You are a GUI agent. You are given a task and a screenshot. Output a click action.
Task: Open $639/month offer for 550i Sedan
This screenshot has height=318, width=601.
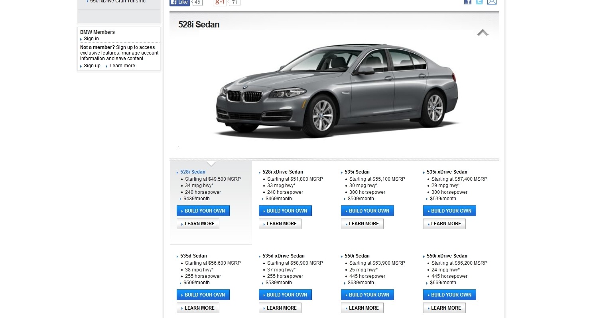point(361,283)
